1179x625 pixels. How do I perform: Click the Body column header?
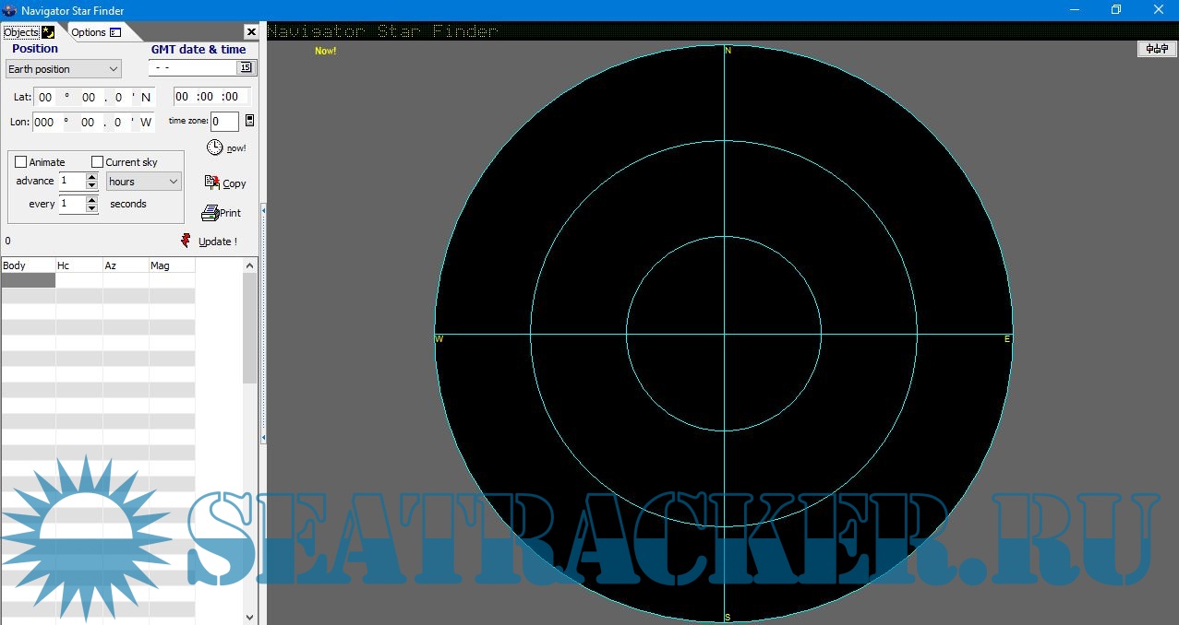(x=28, y=265)
